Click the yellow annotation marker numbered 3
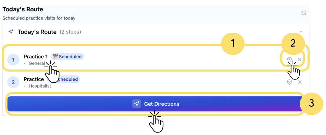The width and height of the screenshot is (326, 135). tap(312, 103)
